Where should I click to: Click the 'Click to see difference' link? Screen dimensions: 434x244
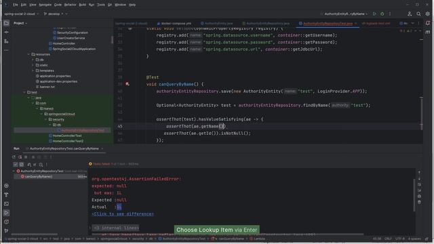pyautogui.click(x=123, y=214)
